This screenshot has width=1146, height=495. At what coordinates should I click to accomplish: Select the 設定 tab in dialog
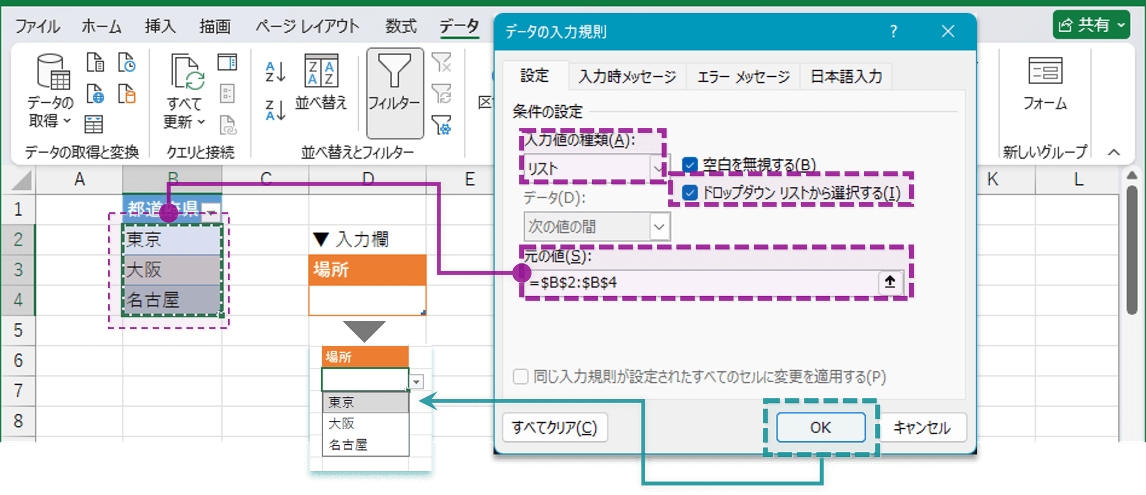pyautogui.click(x=535, y=76)
